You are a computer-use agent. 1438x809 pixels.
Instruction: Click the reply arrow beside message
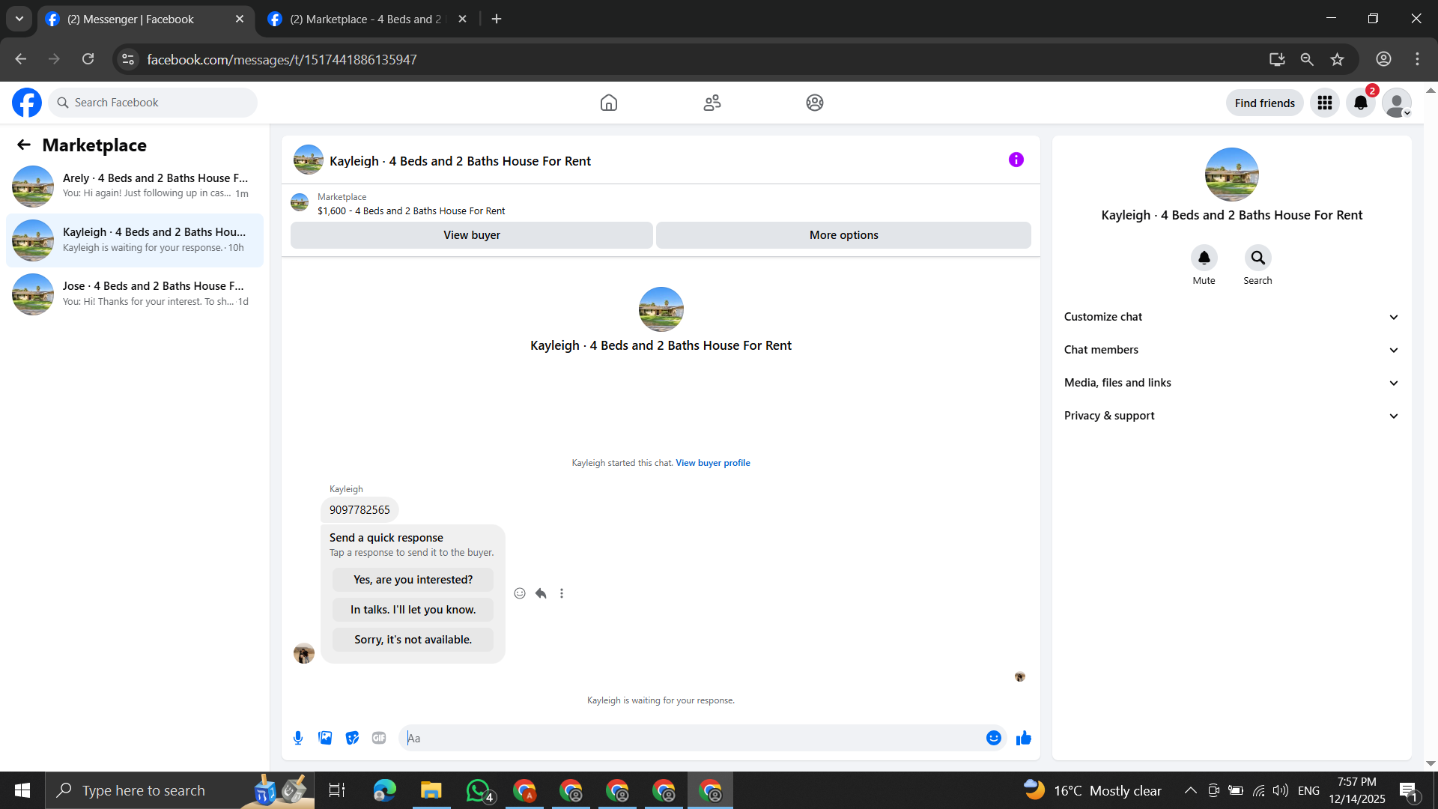[541, 593]
